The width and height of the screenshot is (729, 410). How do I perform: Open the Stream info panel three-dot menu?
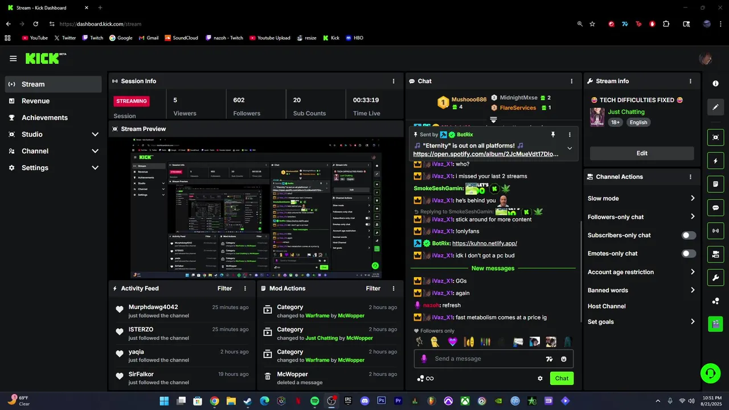[690, 81]
